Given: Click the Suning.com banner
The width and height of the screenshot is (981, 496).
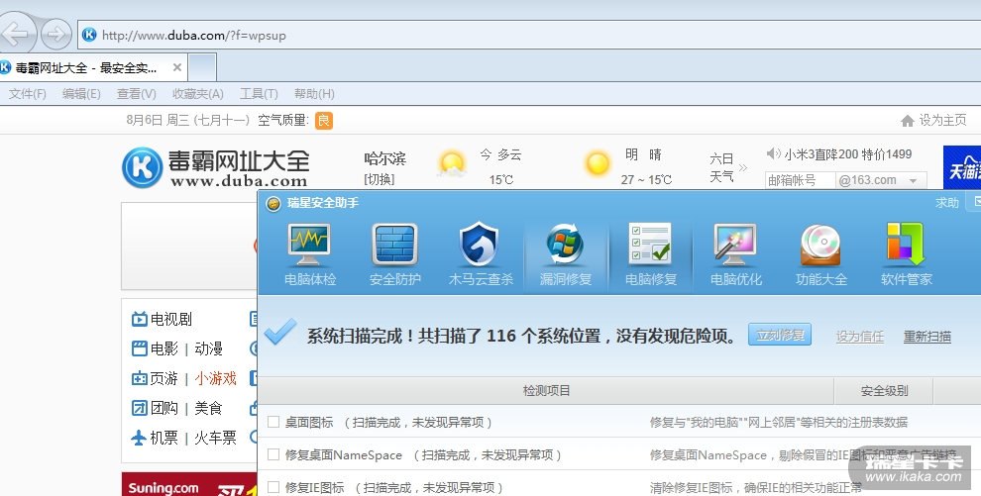Looking at the screenshot, I should pos(189,485).
